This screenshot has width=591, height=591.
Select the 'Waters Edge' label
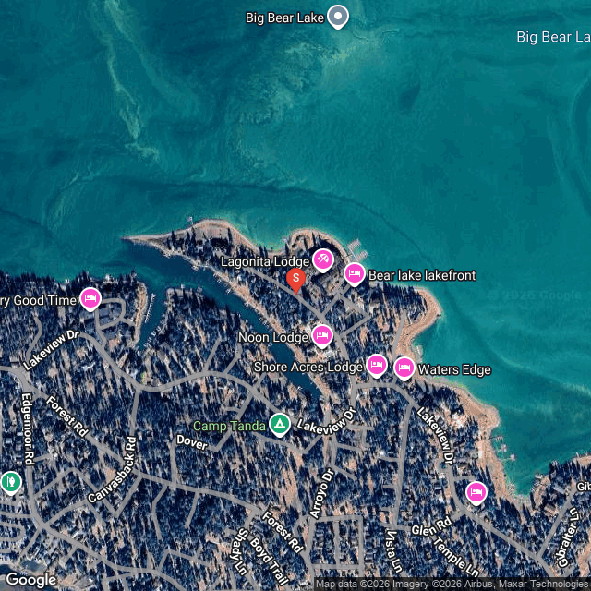pos(454,369)
